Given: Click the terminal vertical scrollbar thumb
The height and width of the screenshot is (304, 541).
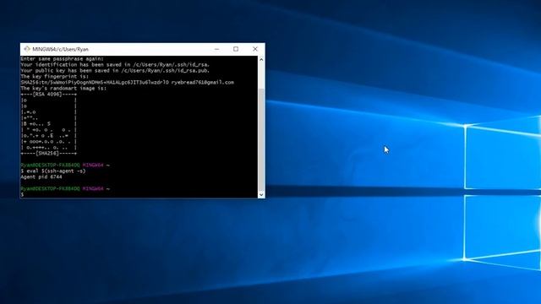Looking at the screenshot, I should [x=261, y=138].
